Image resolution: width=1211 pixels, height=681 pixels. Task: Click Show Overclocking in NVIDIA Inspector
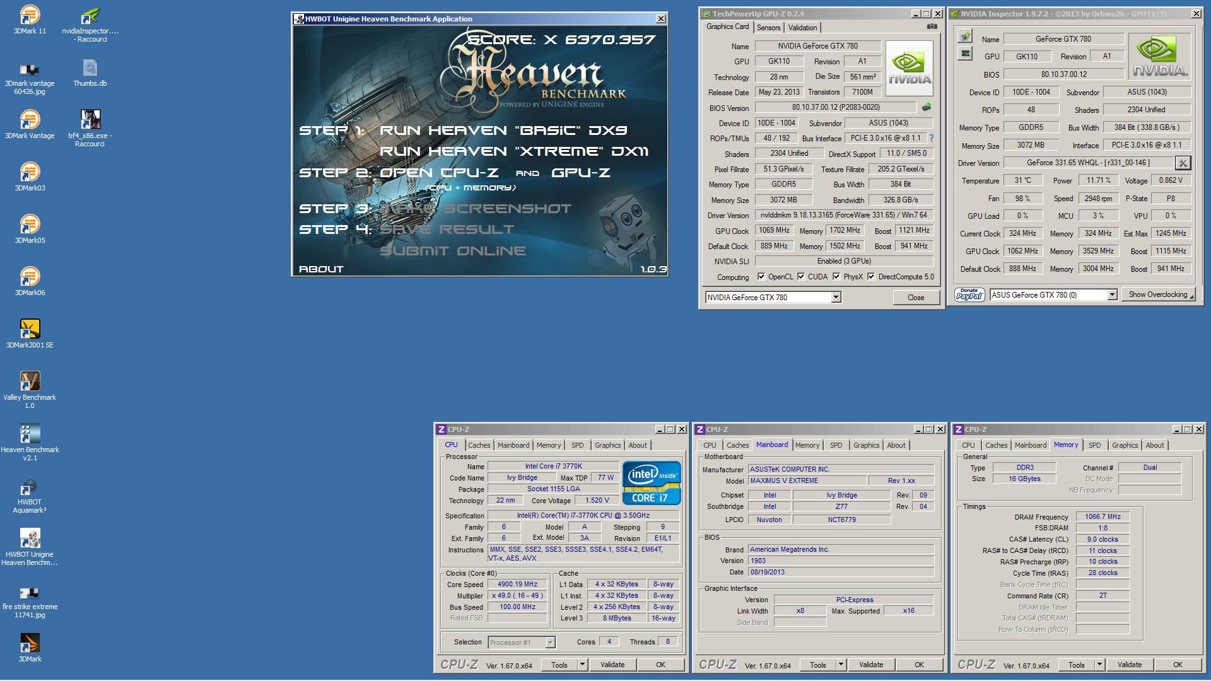tap(1158, 294)
